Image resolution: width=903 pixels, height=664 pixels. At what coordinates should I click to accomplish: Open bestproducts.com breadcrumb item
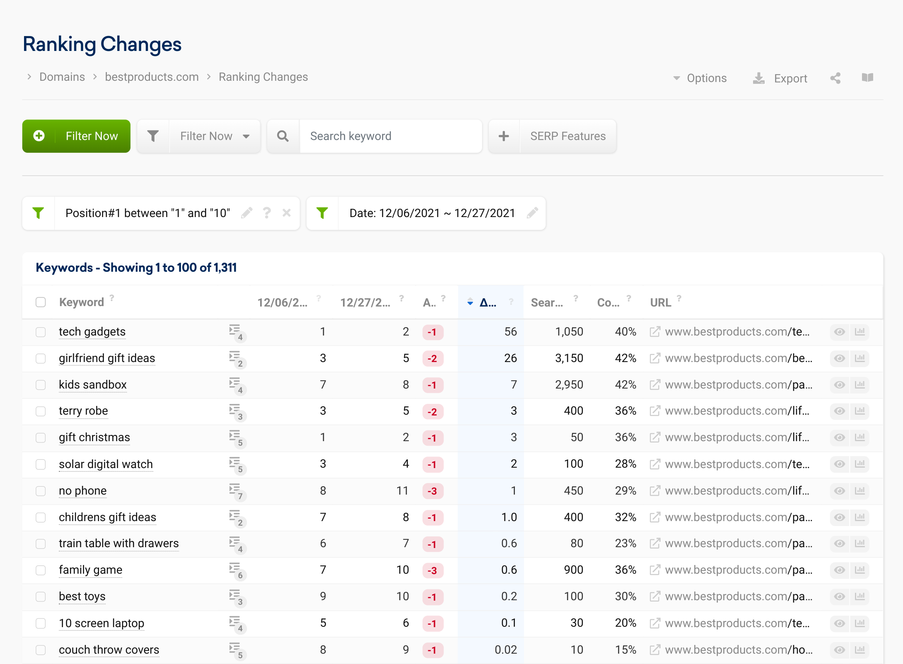click(152, 77)
